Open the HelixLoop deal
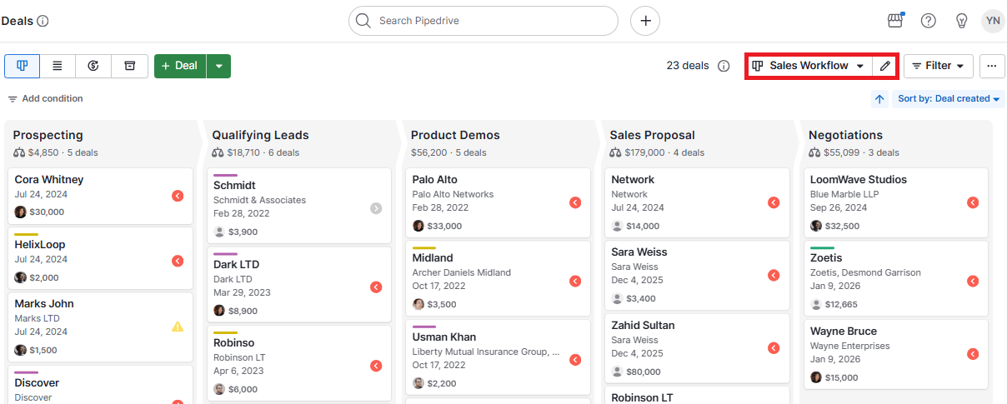1007x404 pixels. pyautogui.click(x=101, y=258)
